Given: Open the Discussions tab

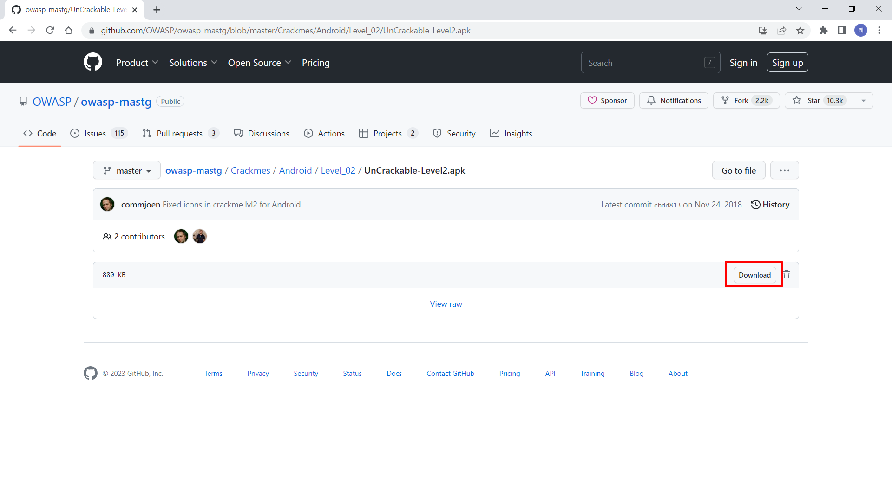Looking at the screenshot, I should click(x=262, y=134).
